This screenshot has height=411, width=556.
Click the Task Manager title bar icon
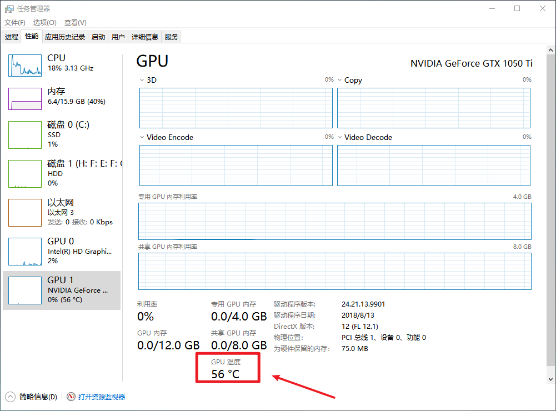pyautogui.click(x=9, y=9)
